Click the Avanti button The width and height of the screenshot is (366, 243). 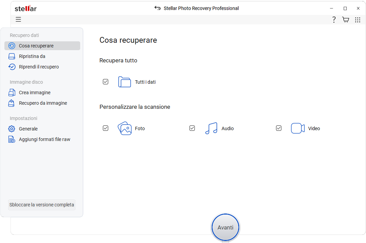[x=226, y=227]
